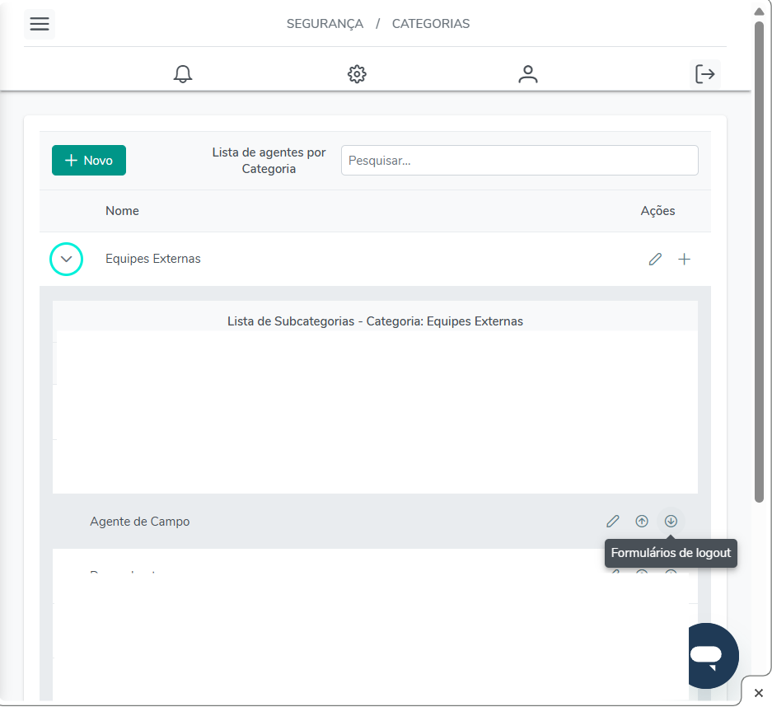772x707 pixels.
Task: Focus the Pesquisar search field
Action: (x=519, y=161)
